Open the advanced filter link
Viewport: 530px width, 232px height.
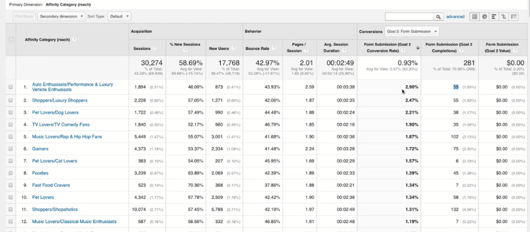tap(455, 17)
